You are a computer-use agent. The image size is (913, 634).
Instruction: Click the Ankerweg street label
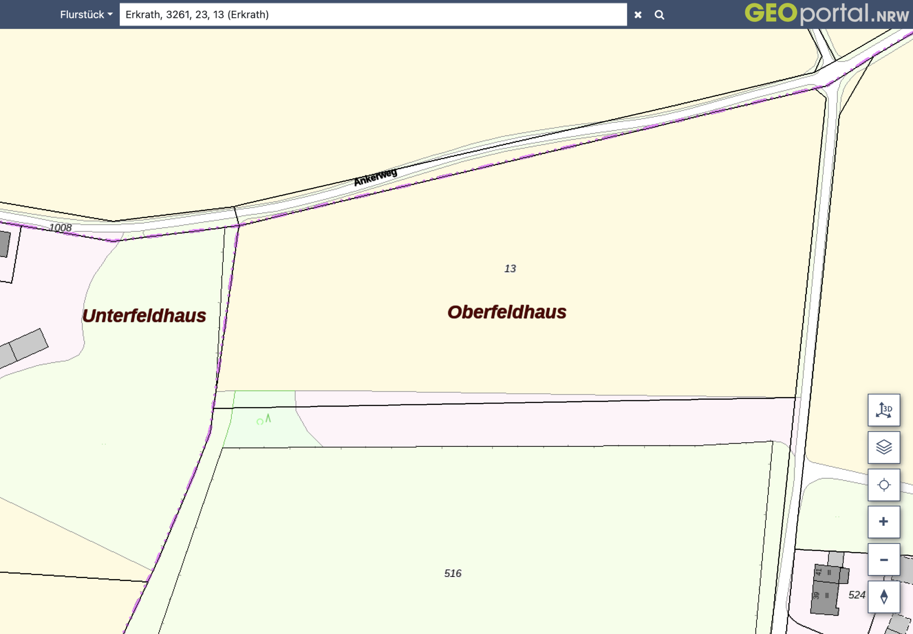pyautogui.click(x=375, y=177)
